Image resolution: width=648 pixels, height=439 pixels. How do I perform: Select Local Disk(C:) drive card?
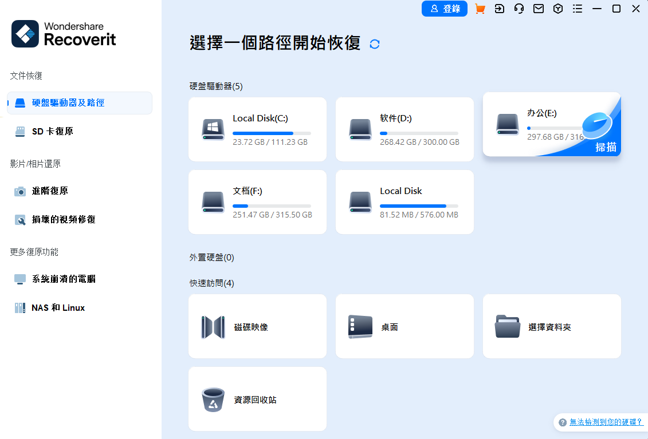click(x=257, y=129)
